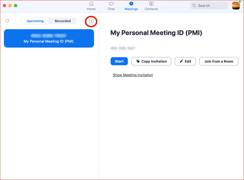244x180 pixels.
Task: Click the Search field
Action: click(x=209, y=6)
